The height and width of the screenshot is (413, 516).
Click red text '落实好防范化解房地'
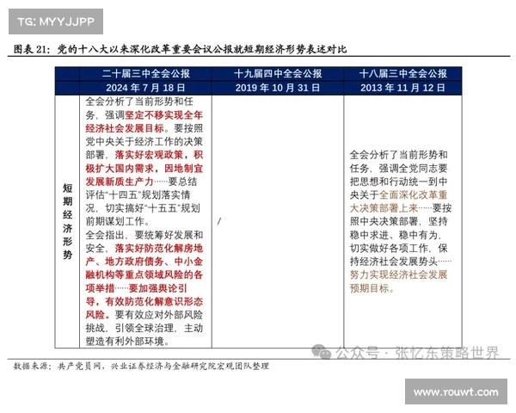click(x=158, y=248)
